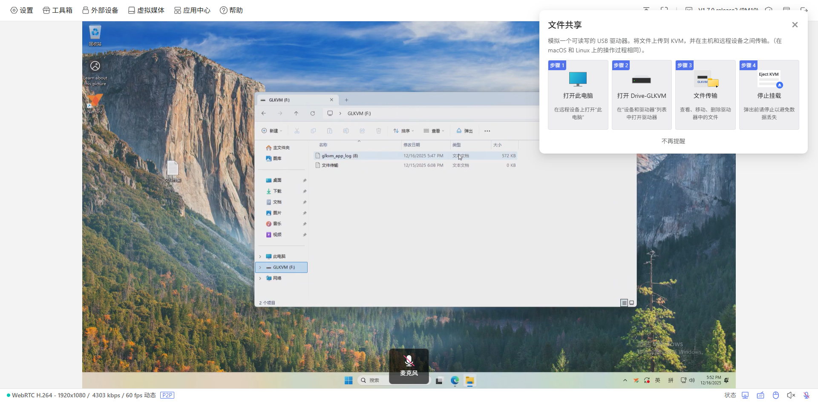This screenshot has width=818, height=402.
Task: Click 不再提醒 to stop reminders
Action: coord(673,141)
